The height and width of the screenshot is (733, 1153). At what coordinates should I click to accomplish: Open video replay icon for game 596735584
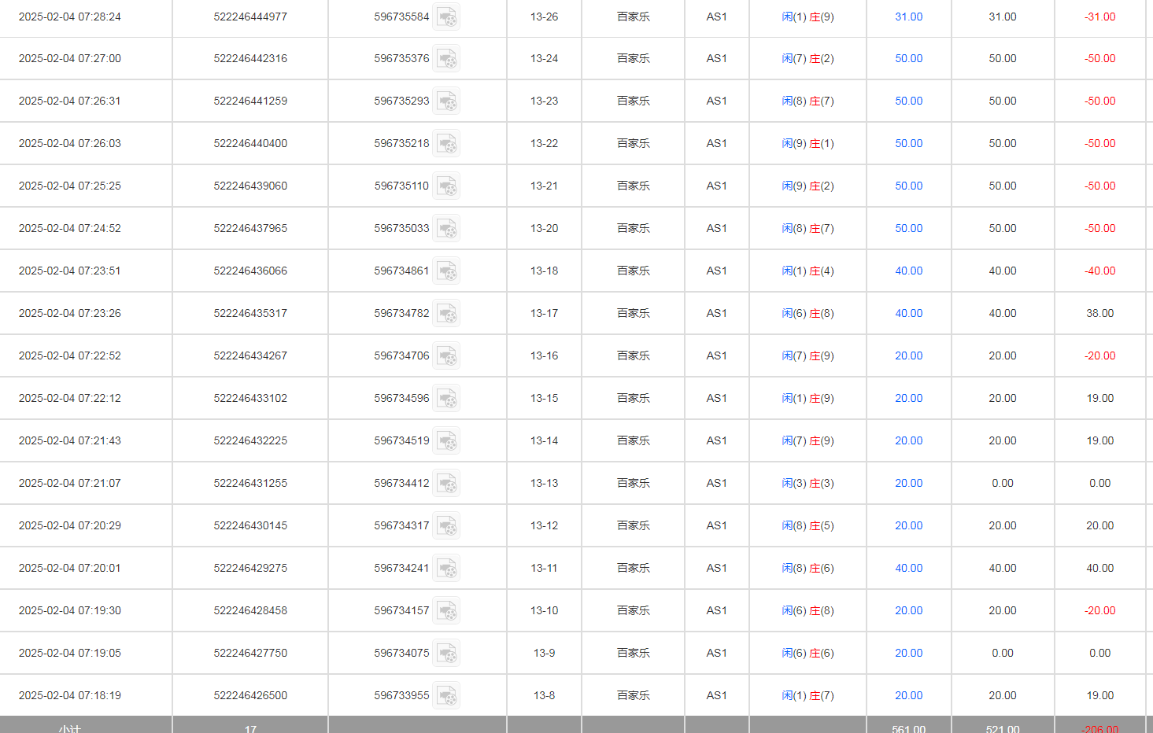pyautogui.click(x=446, y=17)
